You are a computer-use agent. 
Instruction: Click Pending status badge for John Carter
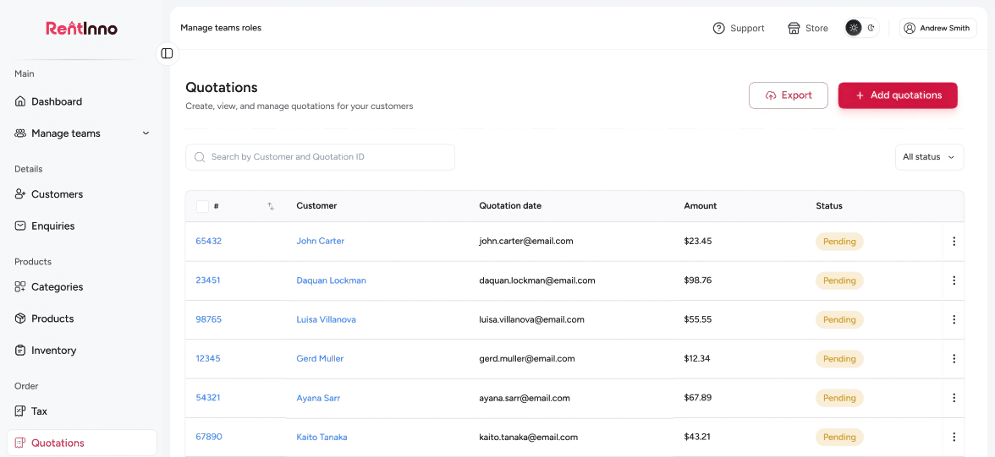pos(839,242)
